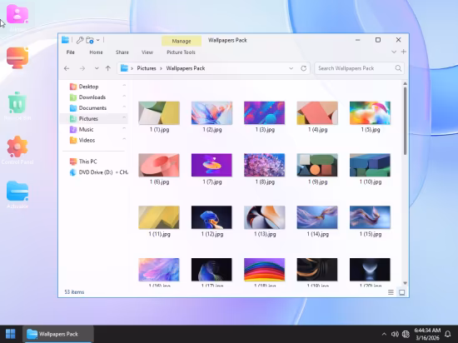Open the Picture Tools tab
Viewport: 458px width, 343px height.
pyautogui.click(x=181, y=52)
